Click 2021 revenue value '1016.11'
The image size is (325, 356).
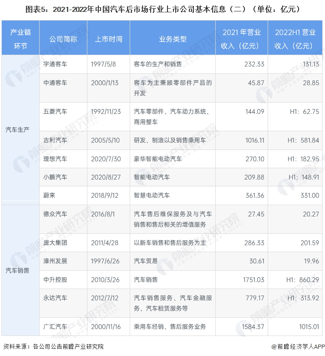255,140
